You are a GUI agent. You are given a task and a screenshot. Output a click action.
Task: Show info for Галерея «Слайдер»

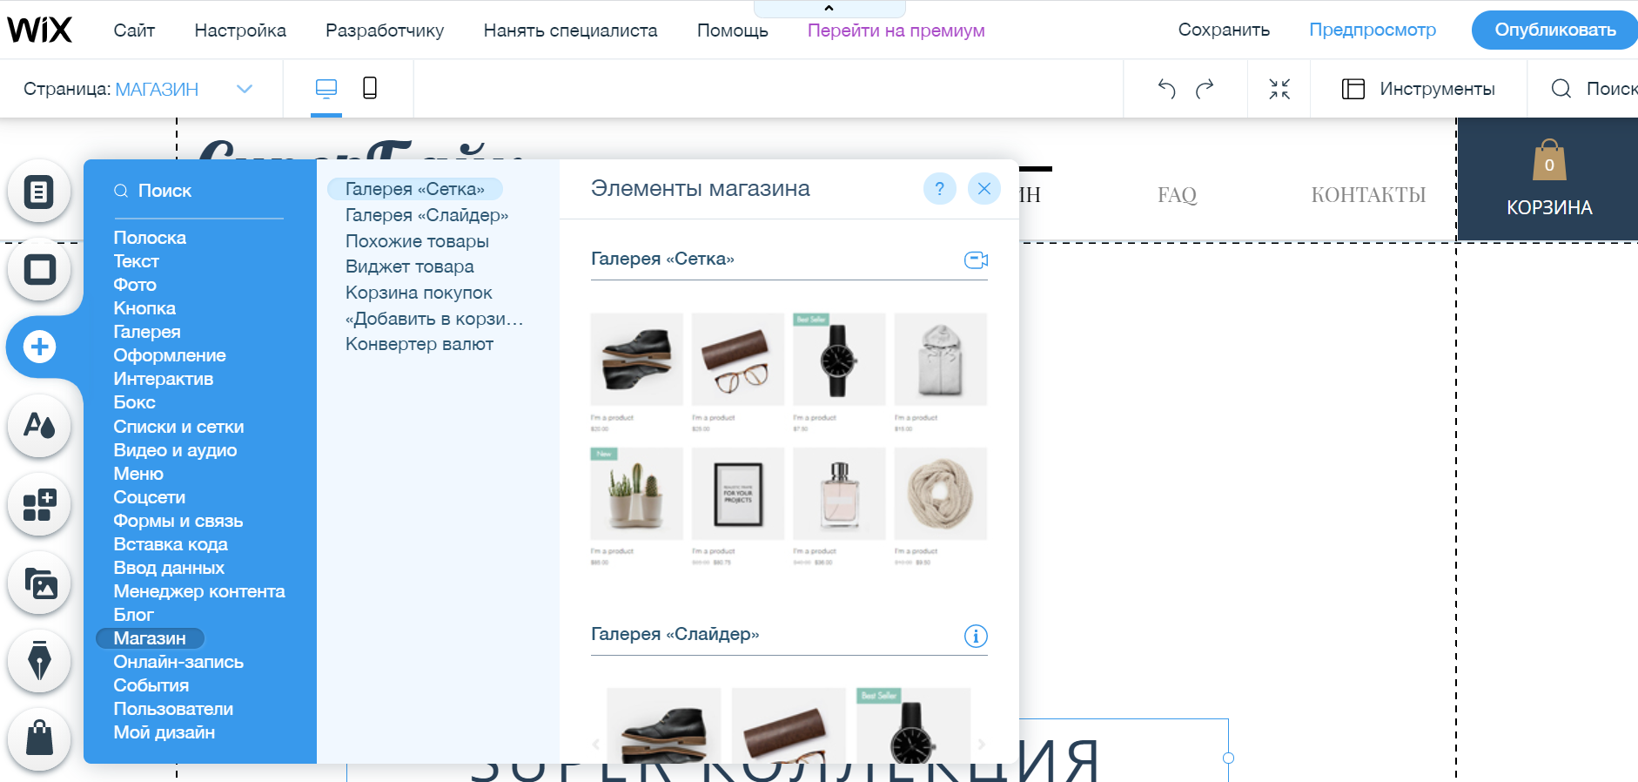976,636
